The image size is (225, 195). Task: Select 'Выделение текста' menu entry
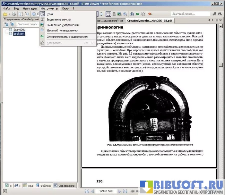(x=58, y=20)
